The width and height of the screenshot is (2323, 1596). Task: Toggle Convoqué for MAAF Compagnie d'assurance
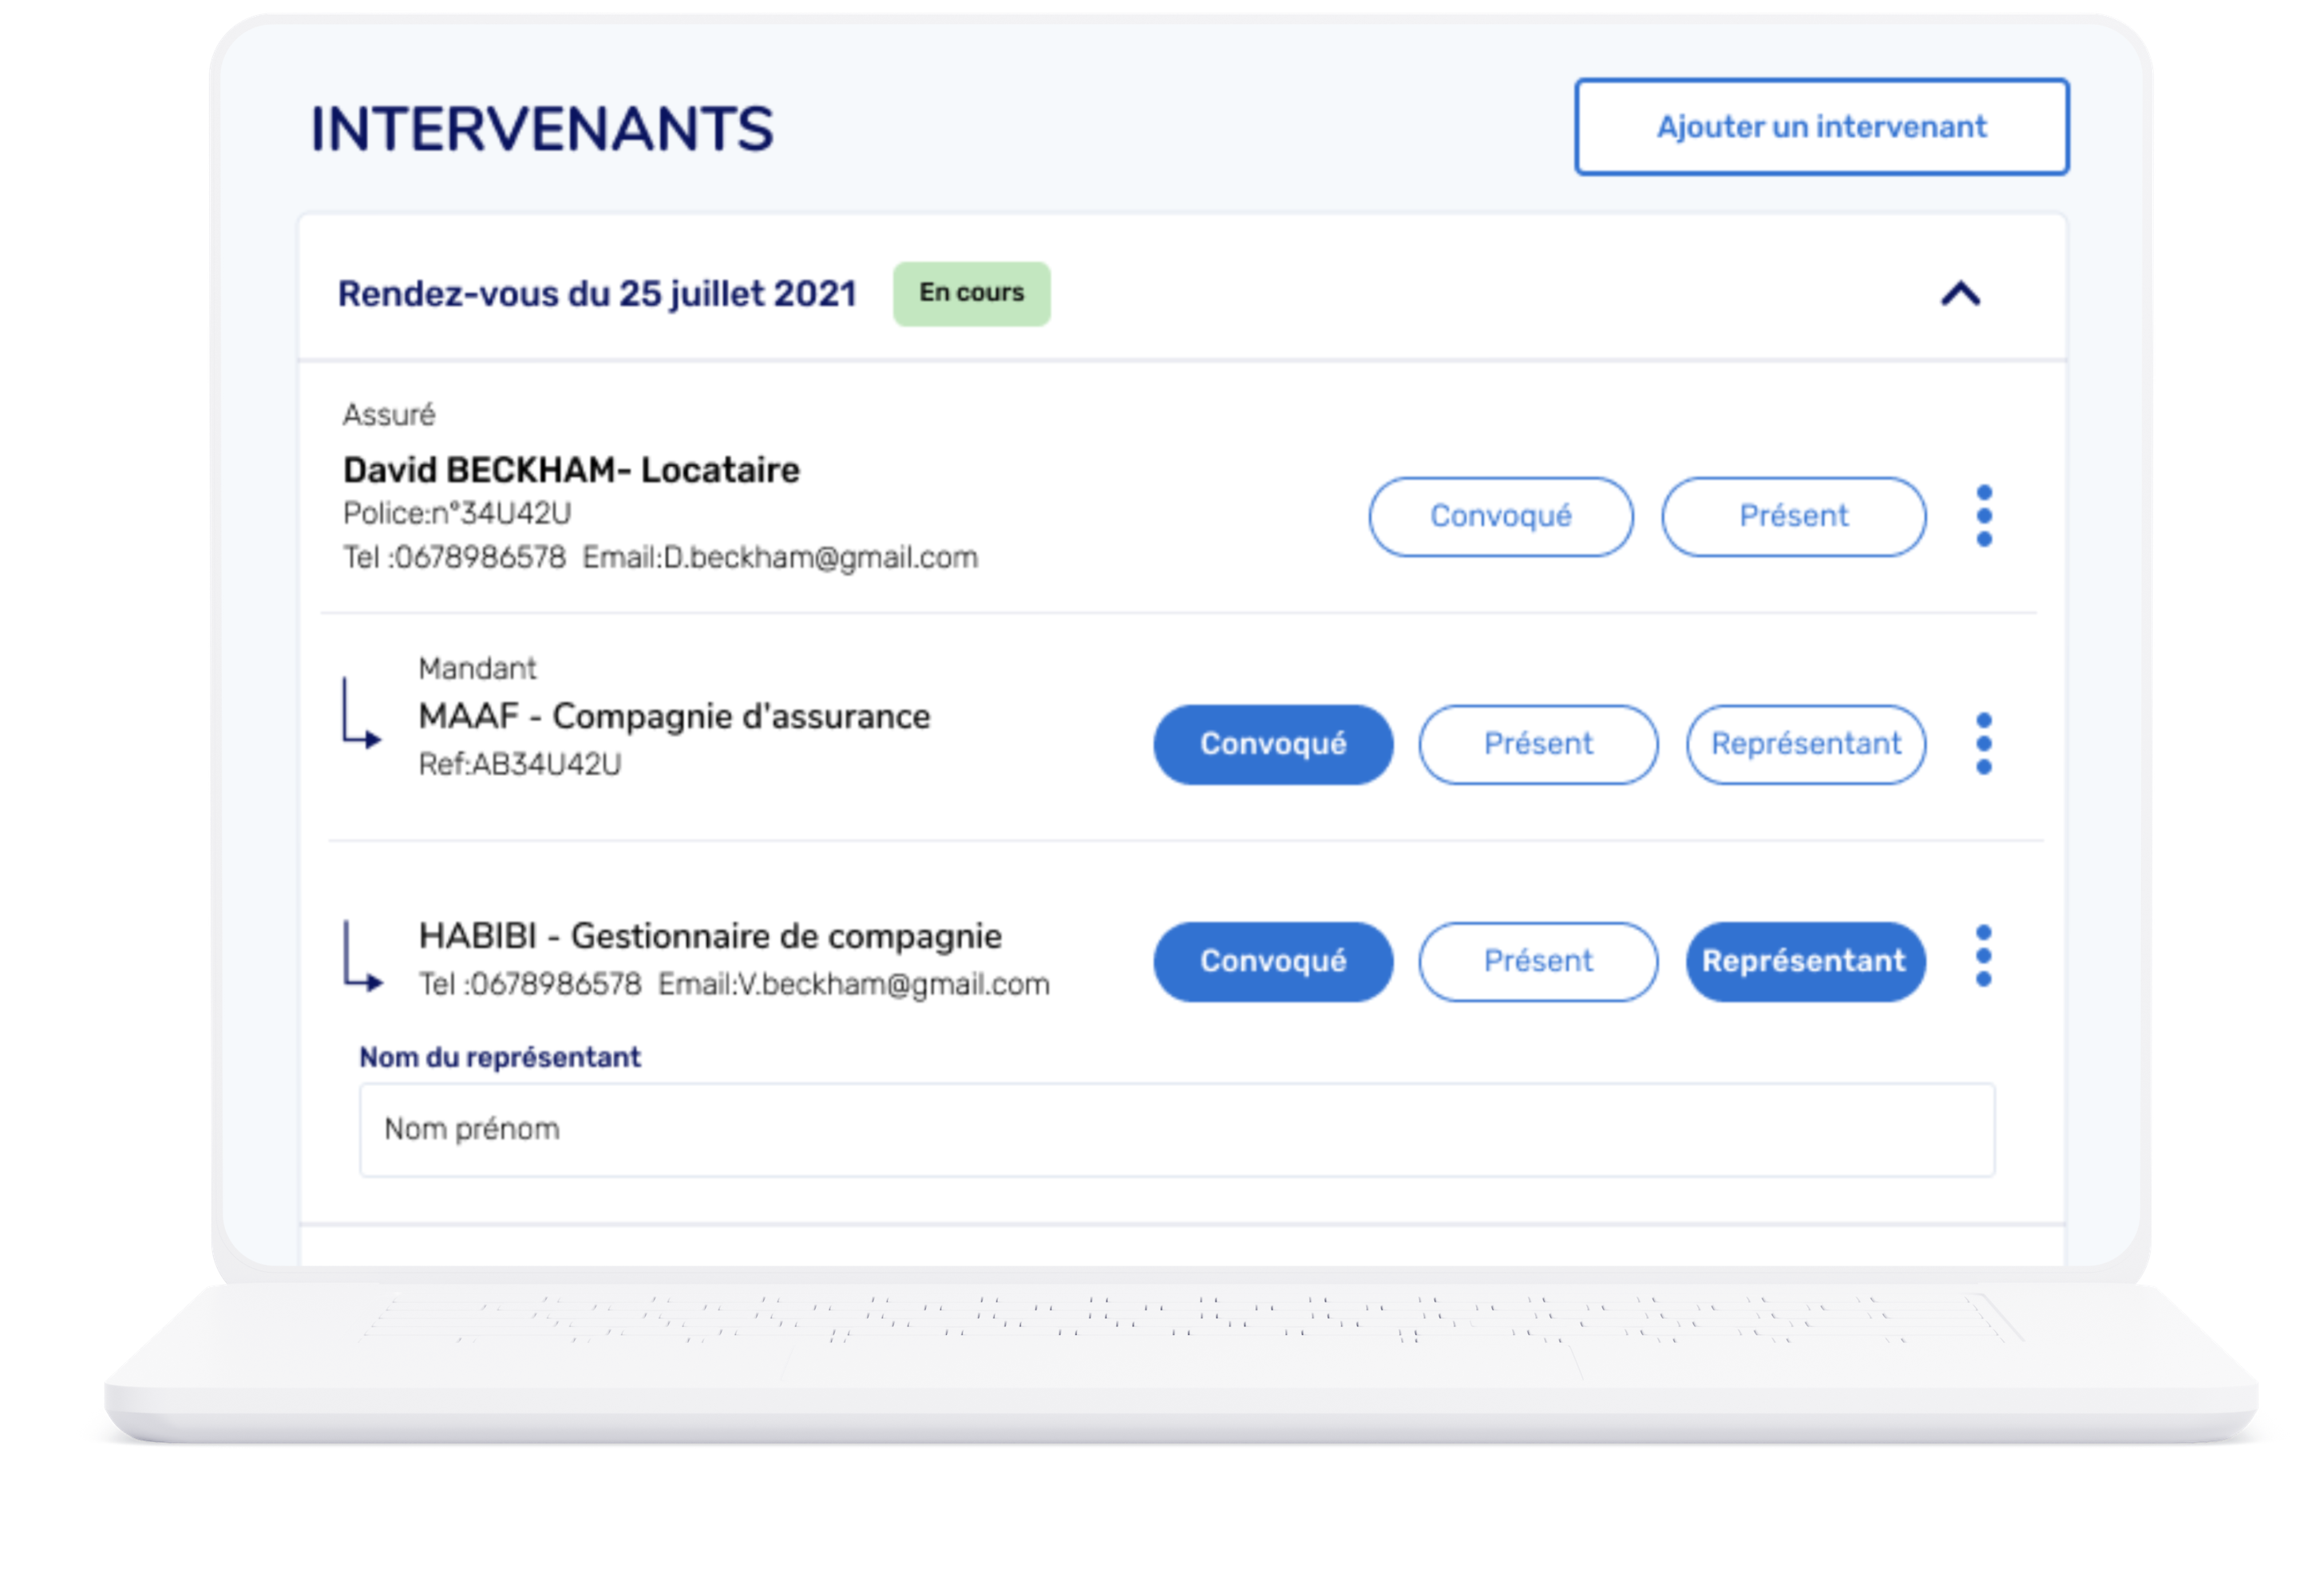1272,744
